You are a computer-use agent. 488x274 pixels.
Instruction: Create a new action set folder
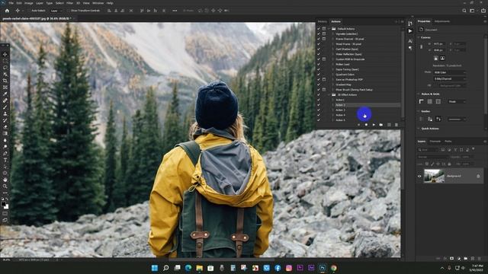point(381,125)
